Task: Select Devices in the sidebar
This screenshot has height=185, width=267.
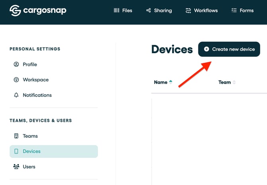Action: pyautogui.click(x=31, y=151)
